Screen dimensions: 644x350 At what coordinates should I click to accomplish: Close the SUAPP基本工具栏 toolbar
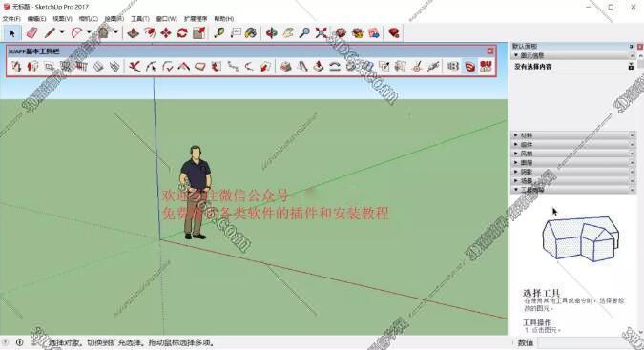coord(490,51)
